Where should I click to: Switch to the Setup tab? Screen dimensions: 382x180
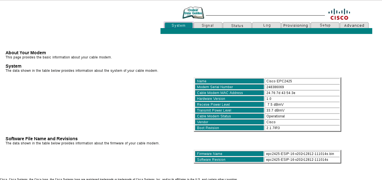coord(325,25)
